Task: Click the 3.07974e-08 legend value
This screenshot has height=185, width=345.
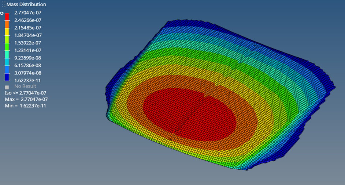Action: (x=27, y=73)
